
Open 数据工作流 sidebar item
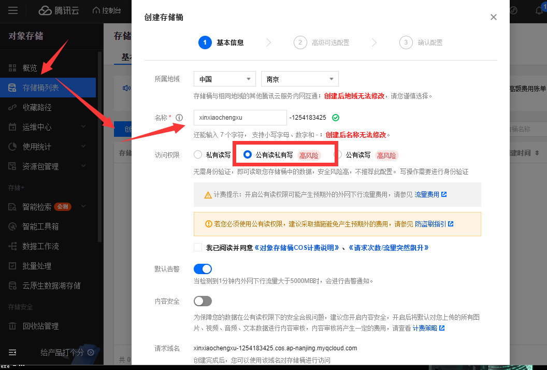(x=40, y=246)
